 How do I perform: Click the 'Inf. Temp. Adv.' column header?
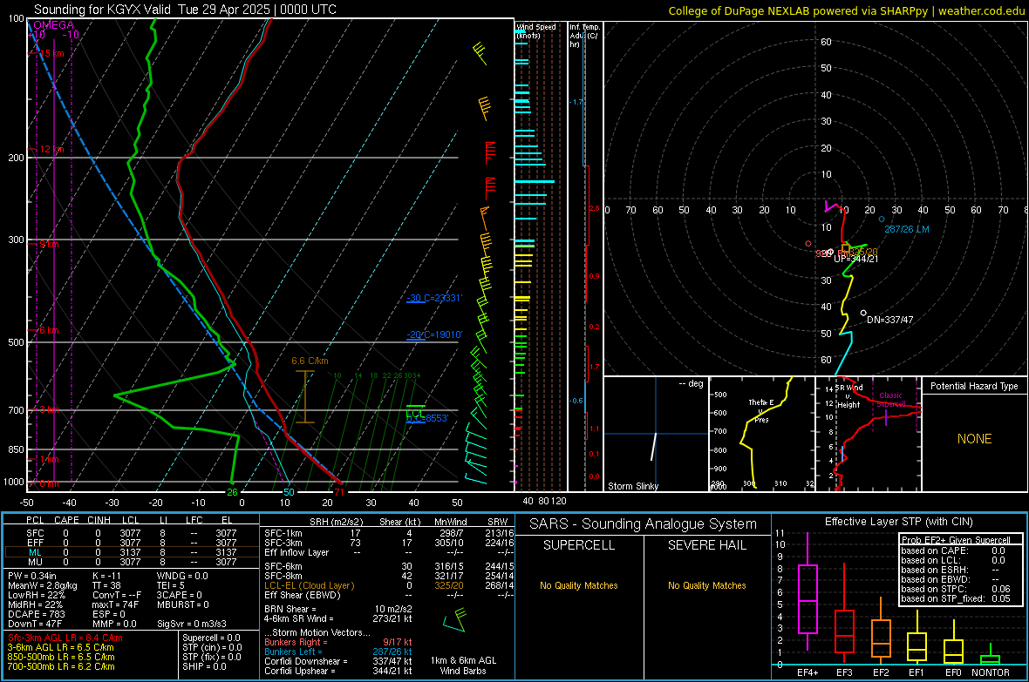pos(584,36)
